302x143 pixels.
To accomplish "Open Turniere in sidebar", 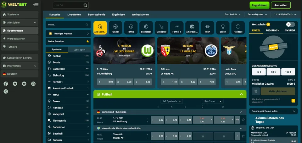I will 20,47.
